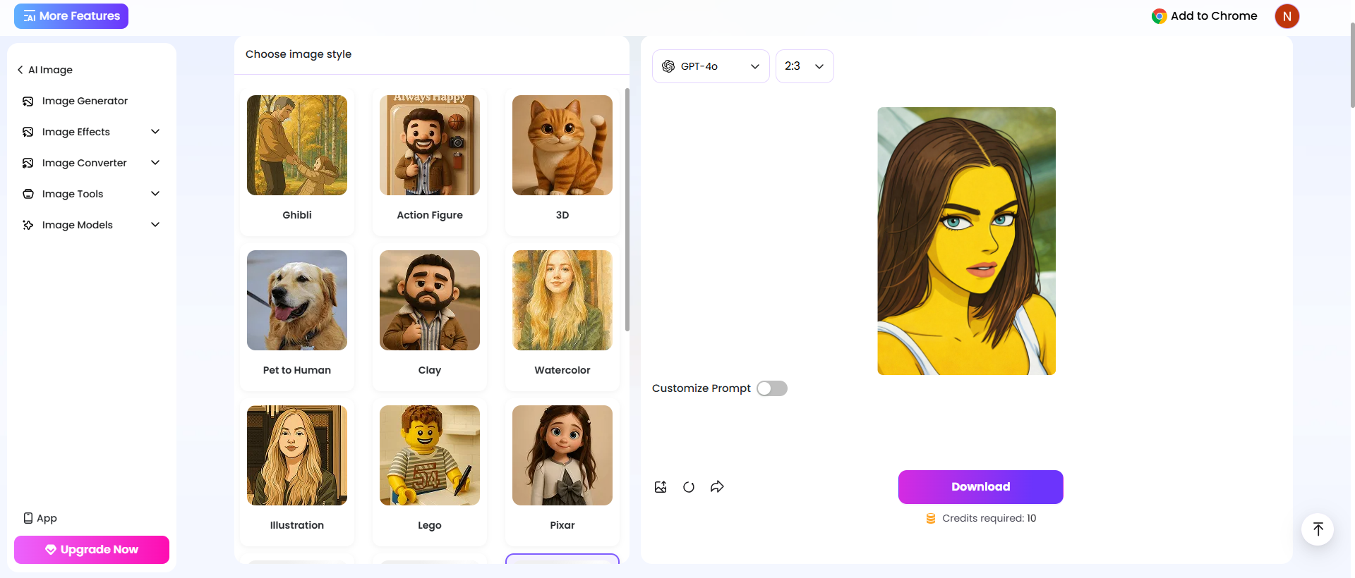Click the More Features button
Viewport: 1355px width, 578px height.
pos(71,16)
